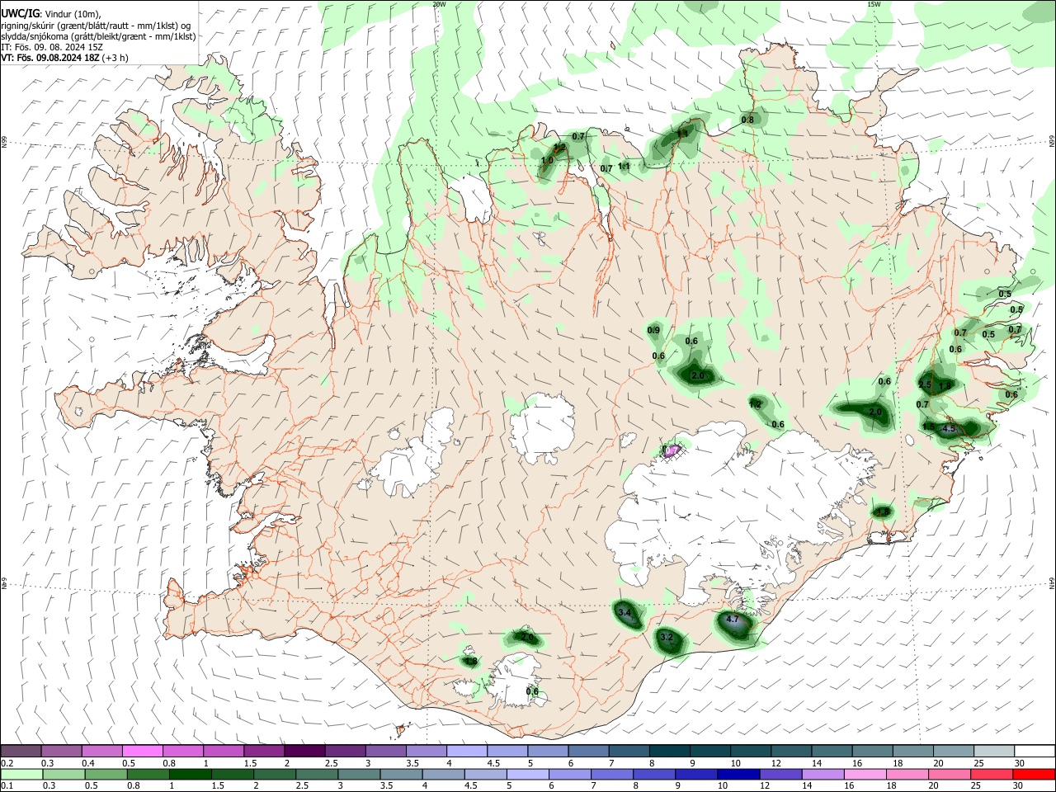
Task: Select the deep blue 10 swatch in rain legend
Action: [x=738, y=774]
